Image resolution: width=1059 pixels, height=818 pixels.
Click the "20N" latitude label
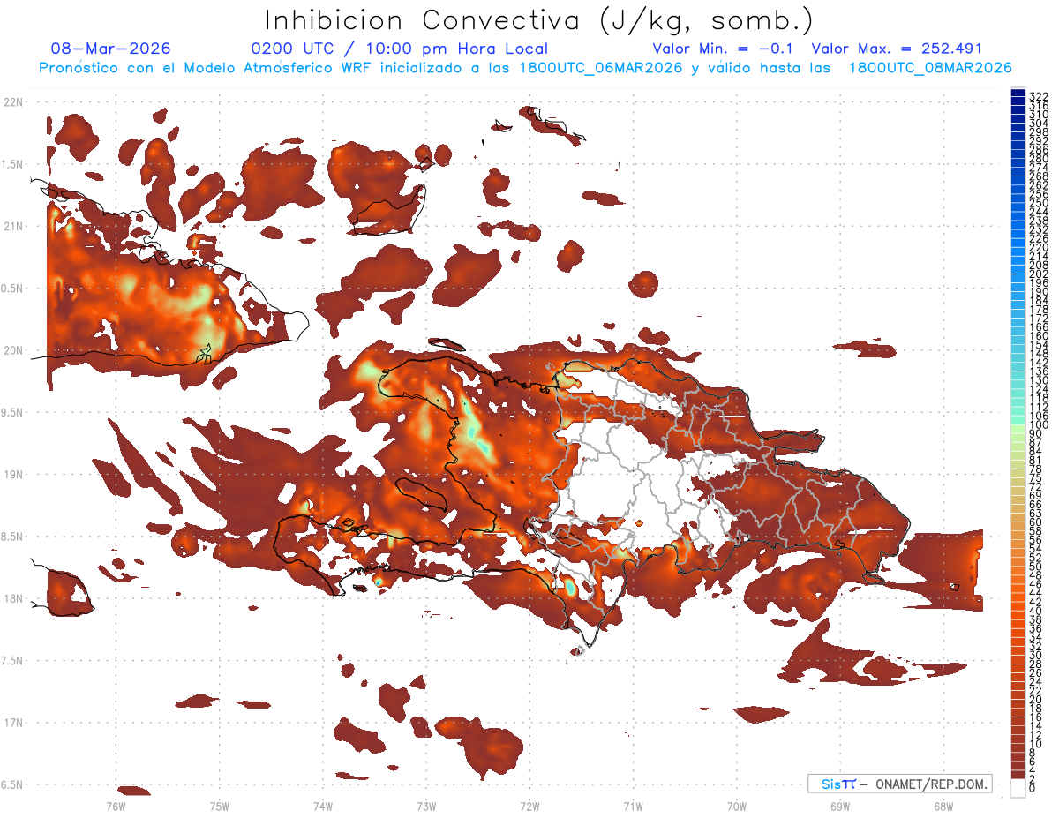point(12,351)
